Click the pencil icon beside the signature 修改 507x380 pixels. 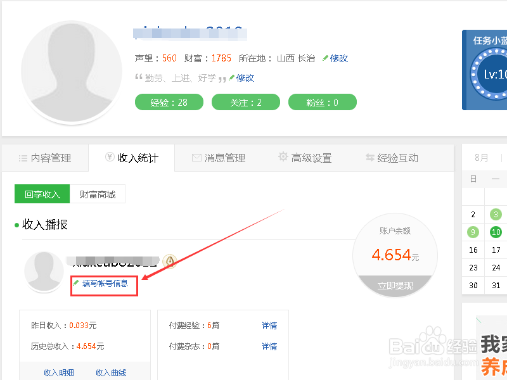231,77
